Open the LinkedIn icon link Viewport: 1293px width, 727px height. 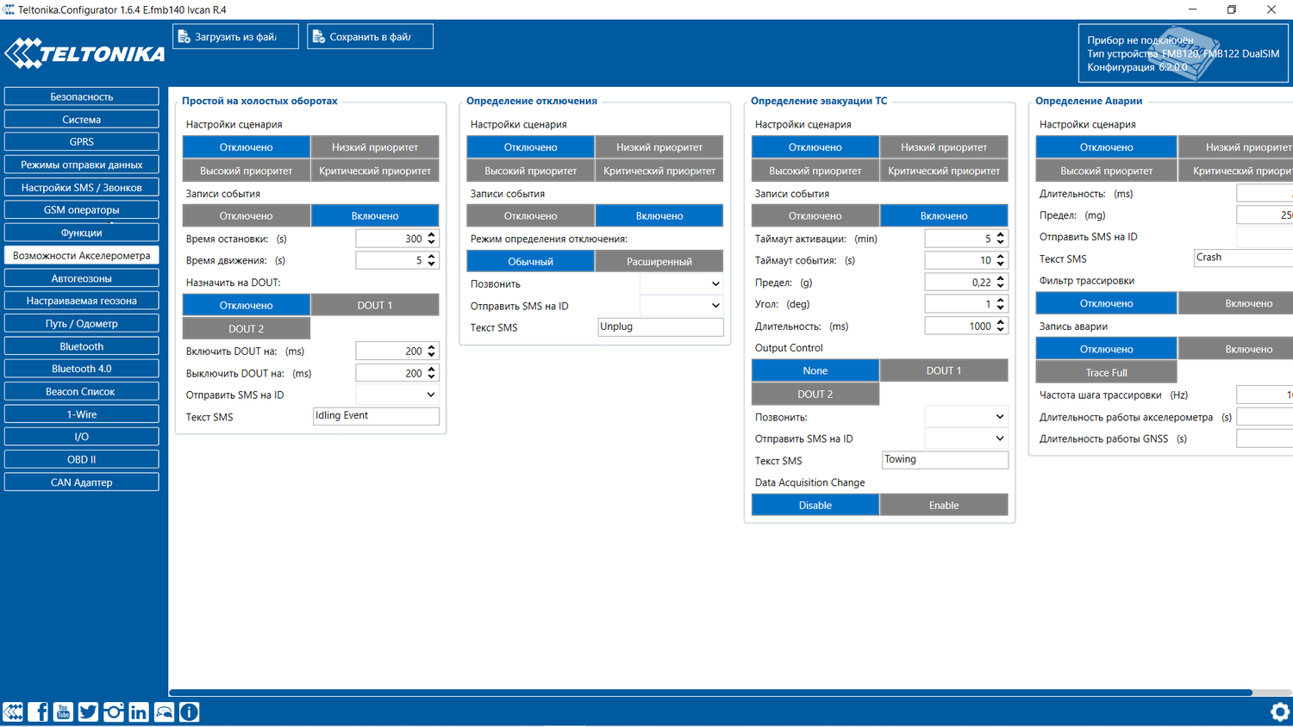pos(138,711)
